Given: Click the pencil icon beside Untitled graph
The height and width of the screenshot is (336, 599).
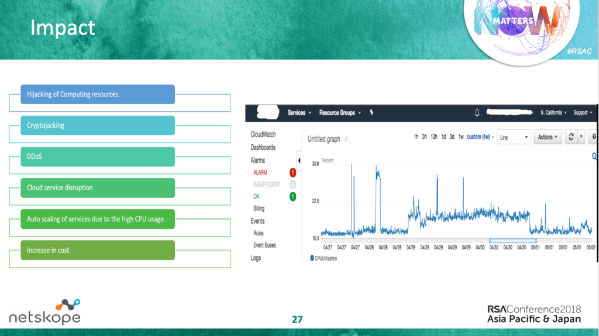Looking at the screenshot, I should pos(346,139).
